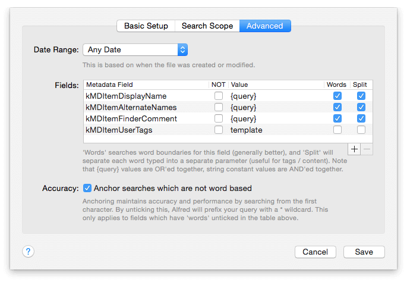Toggle Anchor searches which are not word based

tap(87, 188)
